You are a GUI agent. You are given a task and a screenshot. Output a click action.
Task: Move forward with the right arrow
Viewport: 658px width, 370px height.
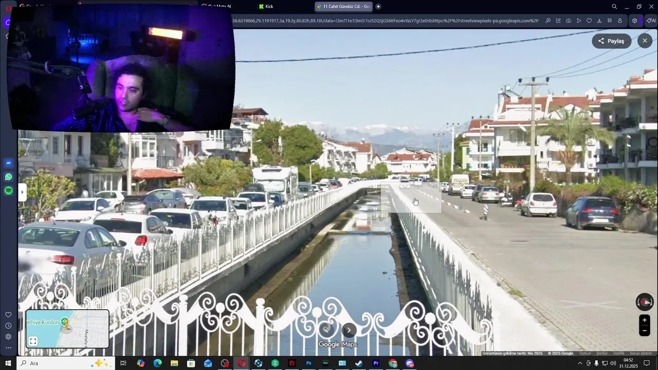click(x=349, y=330)
